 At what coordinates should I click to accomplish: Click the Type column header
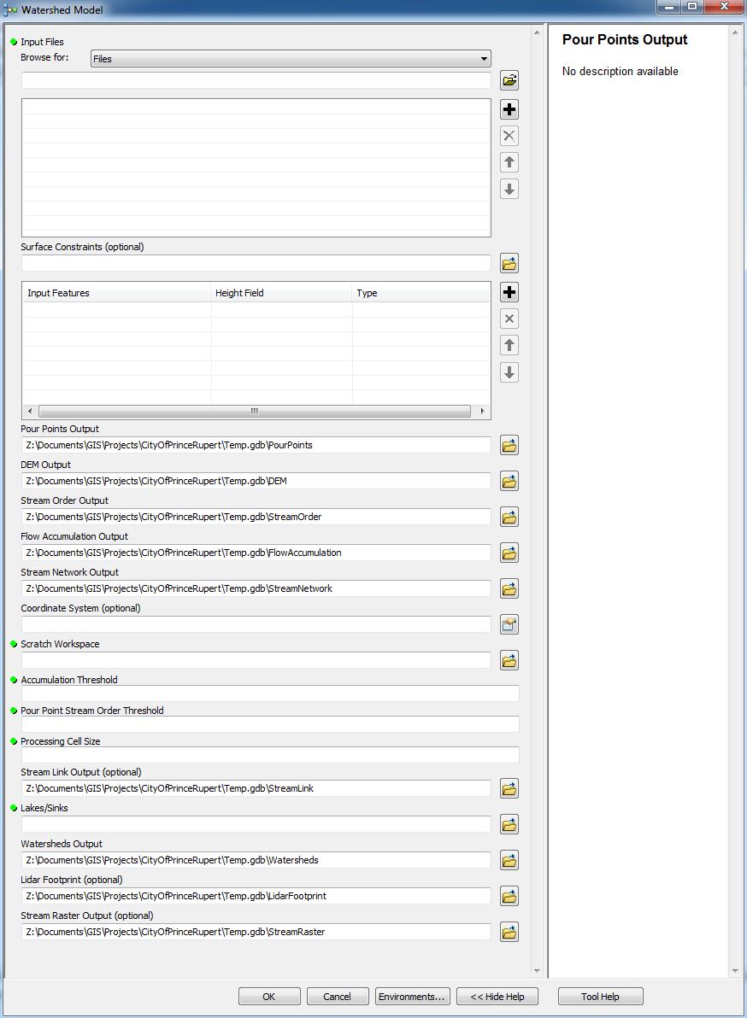coord(421,293)
